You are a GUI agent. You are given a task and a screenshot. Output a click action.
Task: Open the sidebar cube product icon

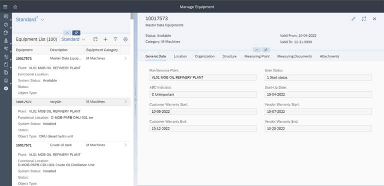pos(6,24)
